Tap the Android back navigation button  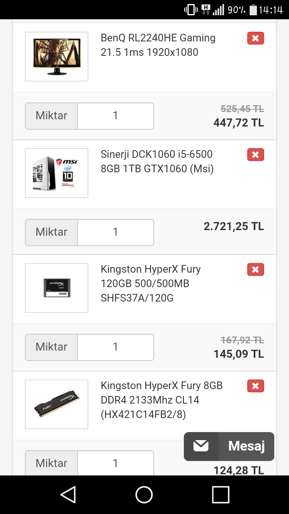point(68,495)
